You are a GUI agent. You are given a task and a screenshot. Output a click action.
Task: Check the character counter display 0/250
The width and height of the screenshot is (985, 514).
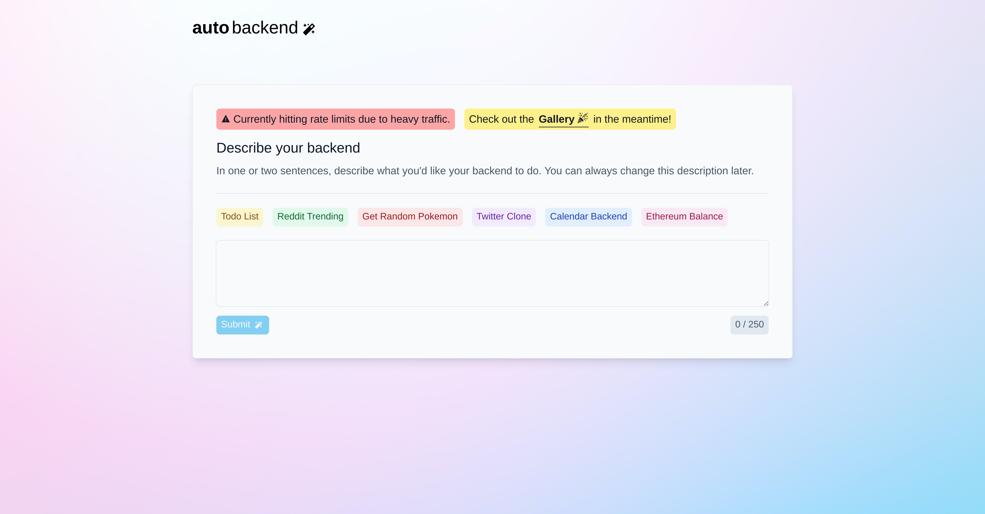[x=749, y=324]
